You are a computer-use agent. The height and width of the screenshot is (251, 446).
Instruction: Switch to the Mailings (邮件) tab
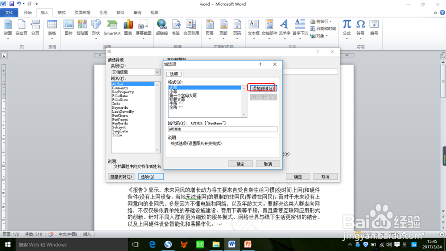(120, 12)
